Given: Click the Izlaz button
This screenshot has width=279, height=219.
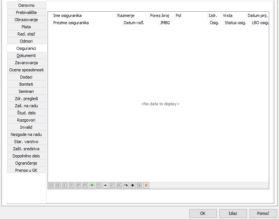Looking at the screenshot, I should (x=233, y=213).
